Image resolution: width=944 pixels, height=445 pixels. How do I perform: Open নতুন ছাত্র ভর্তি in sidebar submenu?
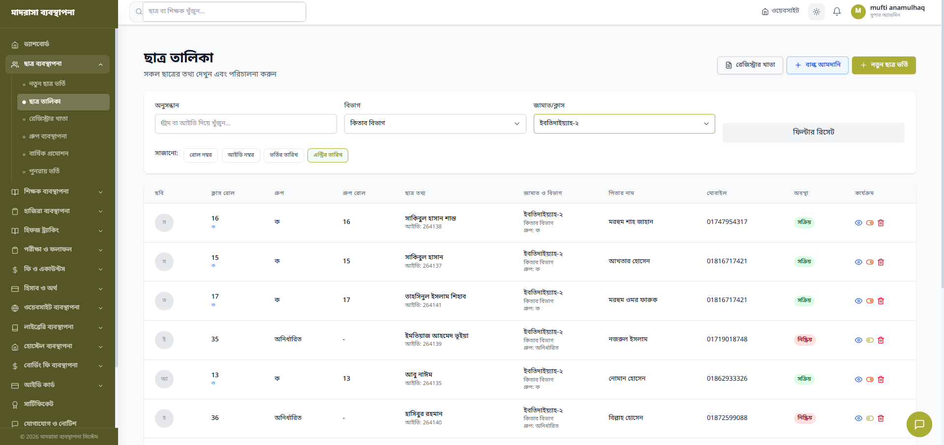click(63, 84)
